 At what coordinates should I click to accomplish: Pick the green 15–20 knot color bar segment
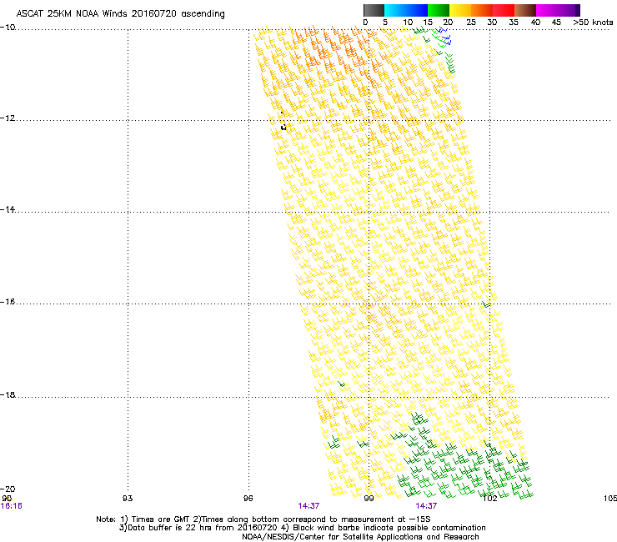[439, 10]
